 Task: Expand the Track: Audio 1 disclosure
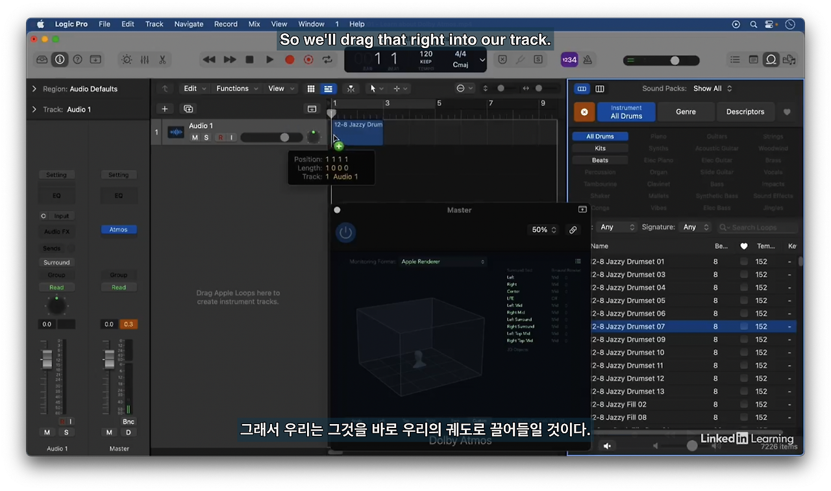point(34,110)
